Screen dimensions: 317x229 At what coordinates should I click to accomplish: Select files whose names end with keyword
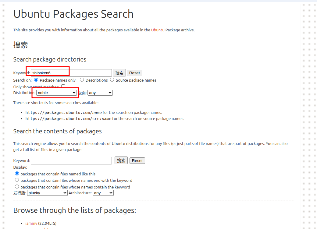click(17, 180)
